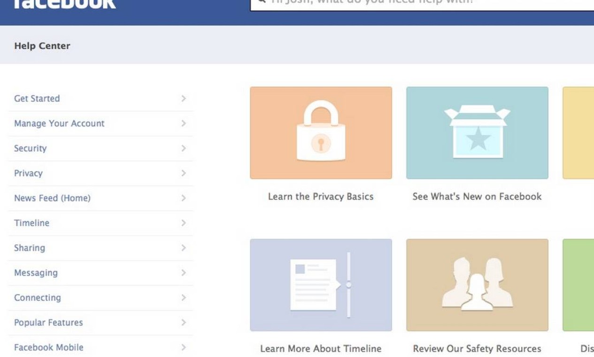Open the green tile at right edge

[x=579, y=285]
